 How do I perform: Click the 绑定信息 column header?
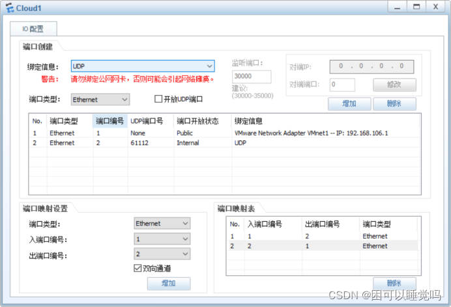(325, 121)
